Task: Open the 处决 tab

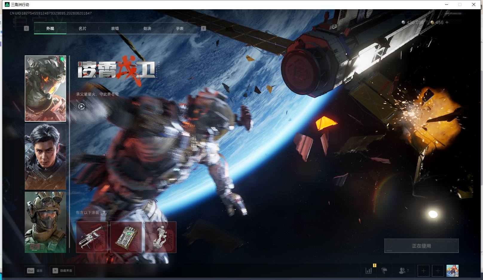Action: (147, 29)
